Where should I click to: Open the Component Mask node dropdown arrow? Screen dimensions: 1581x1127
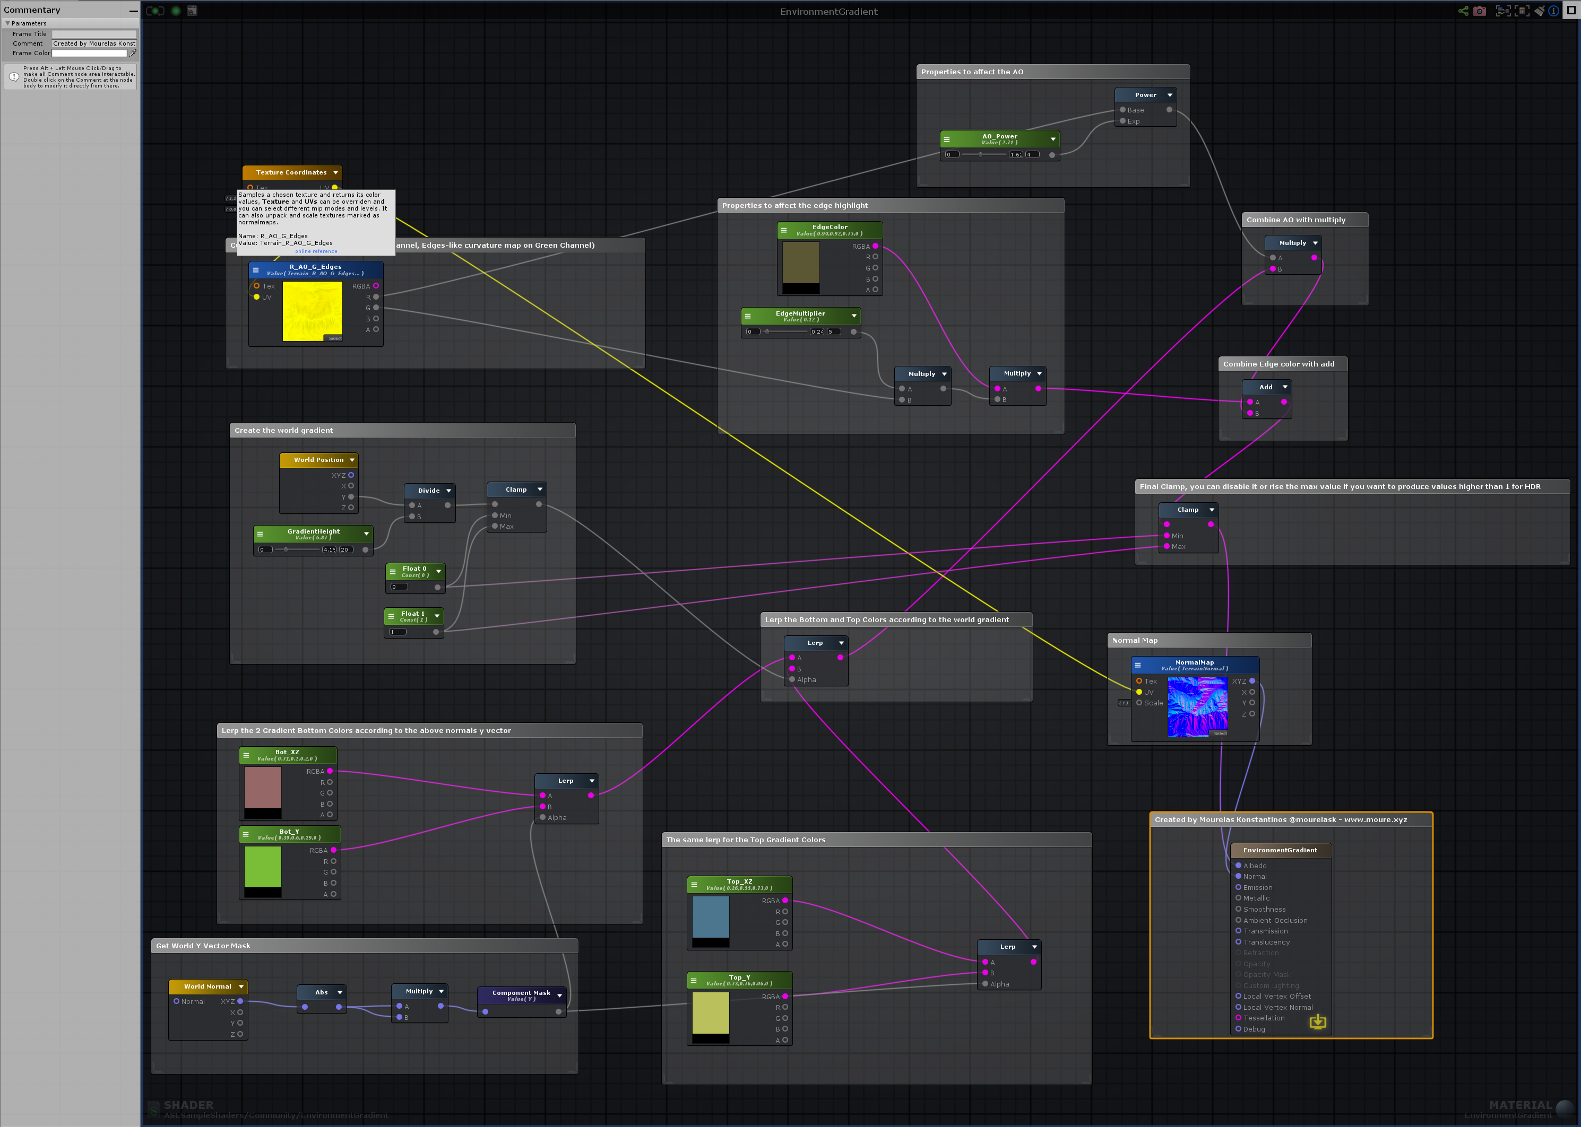[x=559, y=995]
